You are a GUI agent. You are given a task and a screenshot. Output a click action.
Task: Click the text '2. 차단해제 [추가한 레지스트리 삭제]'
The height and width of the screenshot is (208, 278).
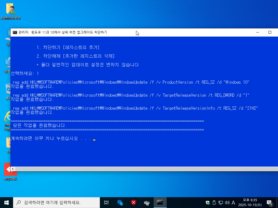(x=75, y=56)
